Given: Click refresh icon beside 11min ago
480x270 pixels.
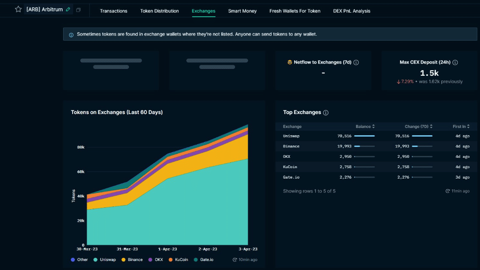Looking at the screenshot, I should click(448, 191).
